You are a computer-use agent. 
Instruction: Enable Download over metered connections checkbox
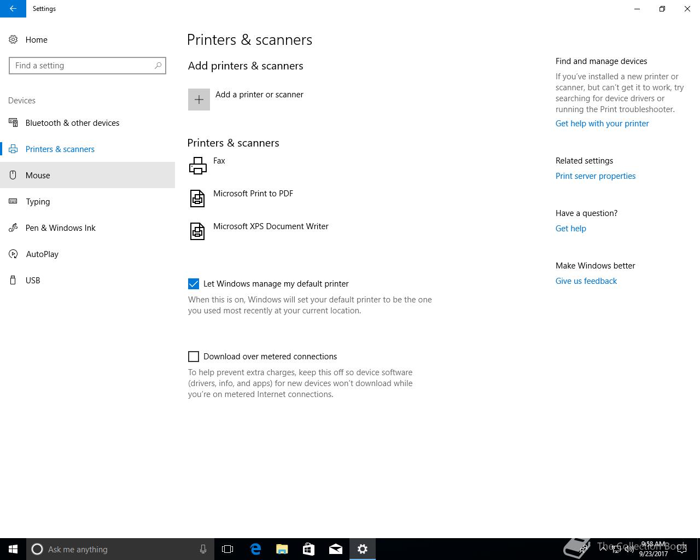[194, 357]
